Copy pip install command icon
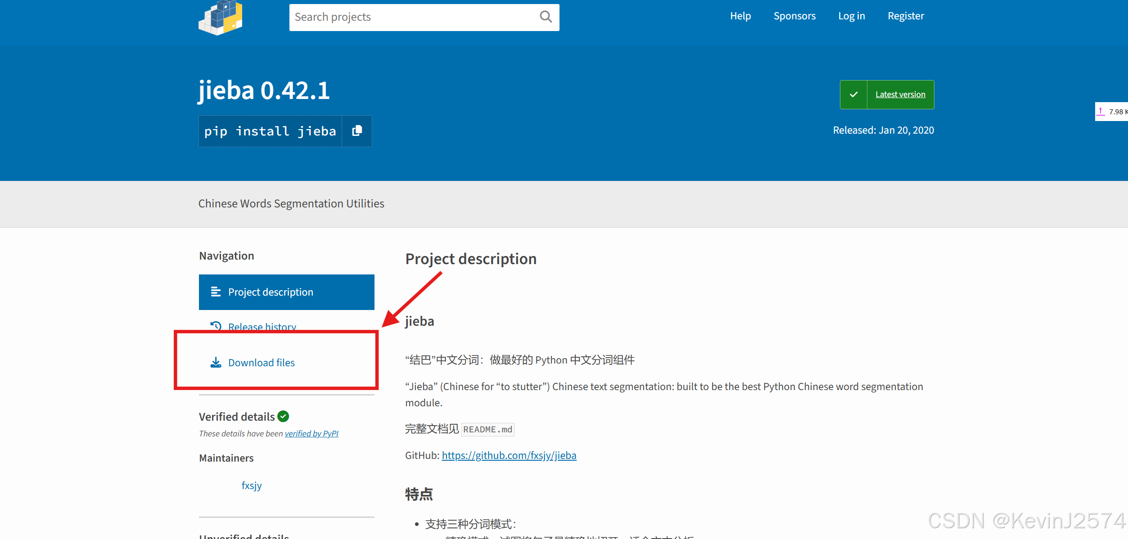Image resolution: width=1128 pixels, height=539 pixels. pyautogui.click(x=357, y=131)
